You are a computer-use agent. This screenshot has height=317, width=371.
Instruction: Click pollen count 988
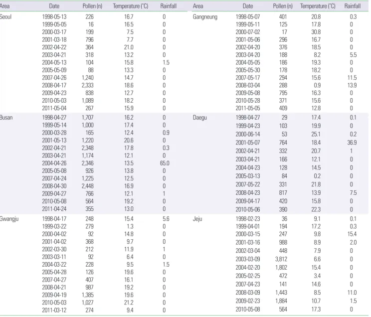[x=283, y=242]
